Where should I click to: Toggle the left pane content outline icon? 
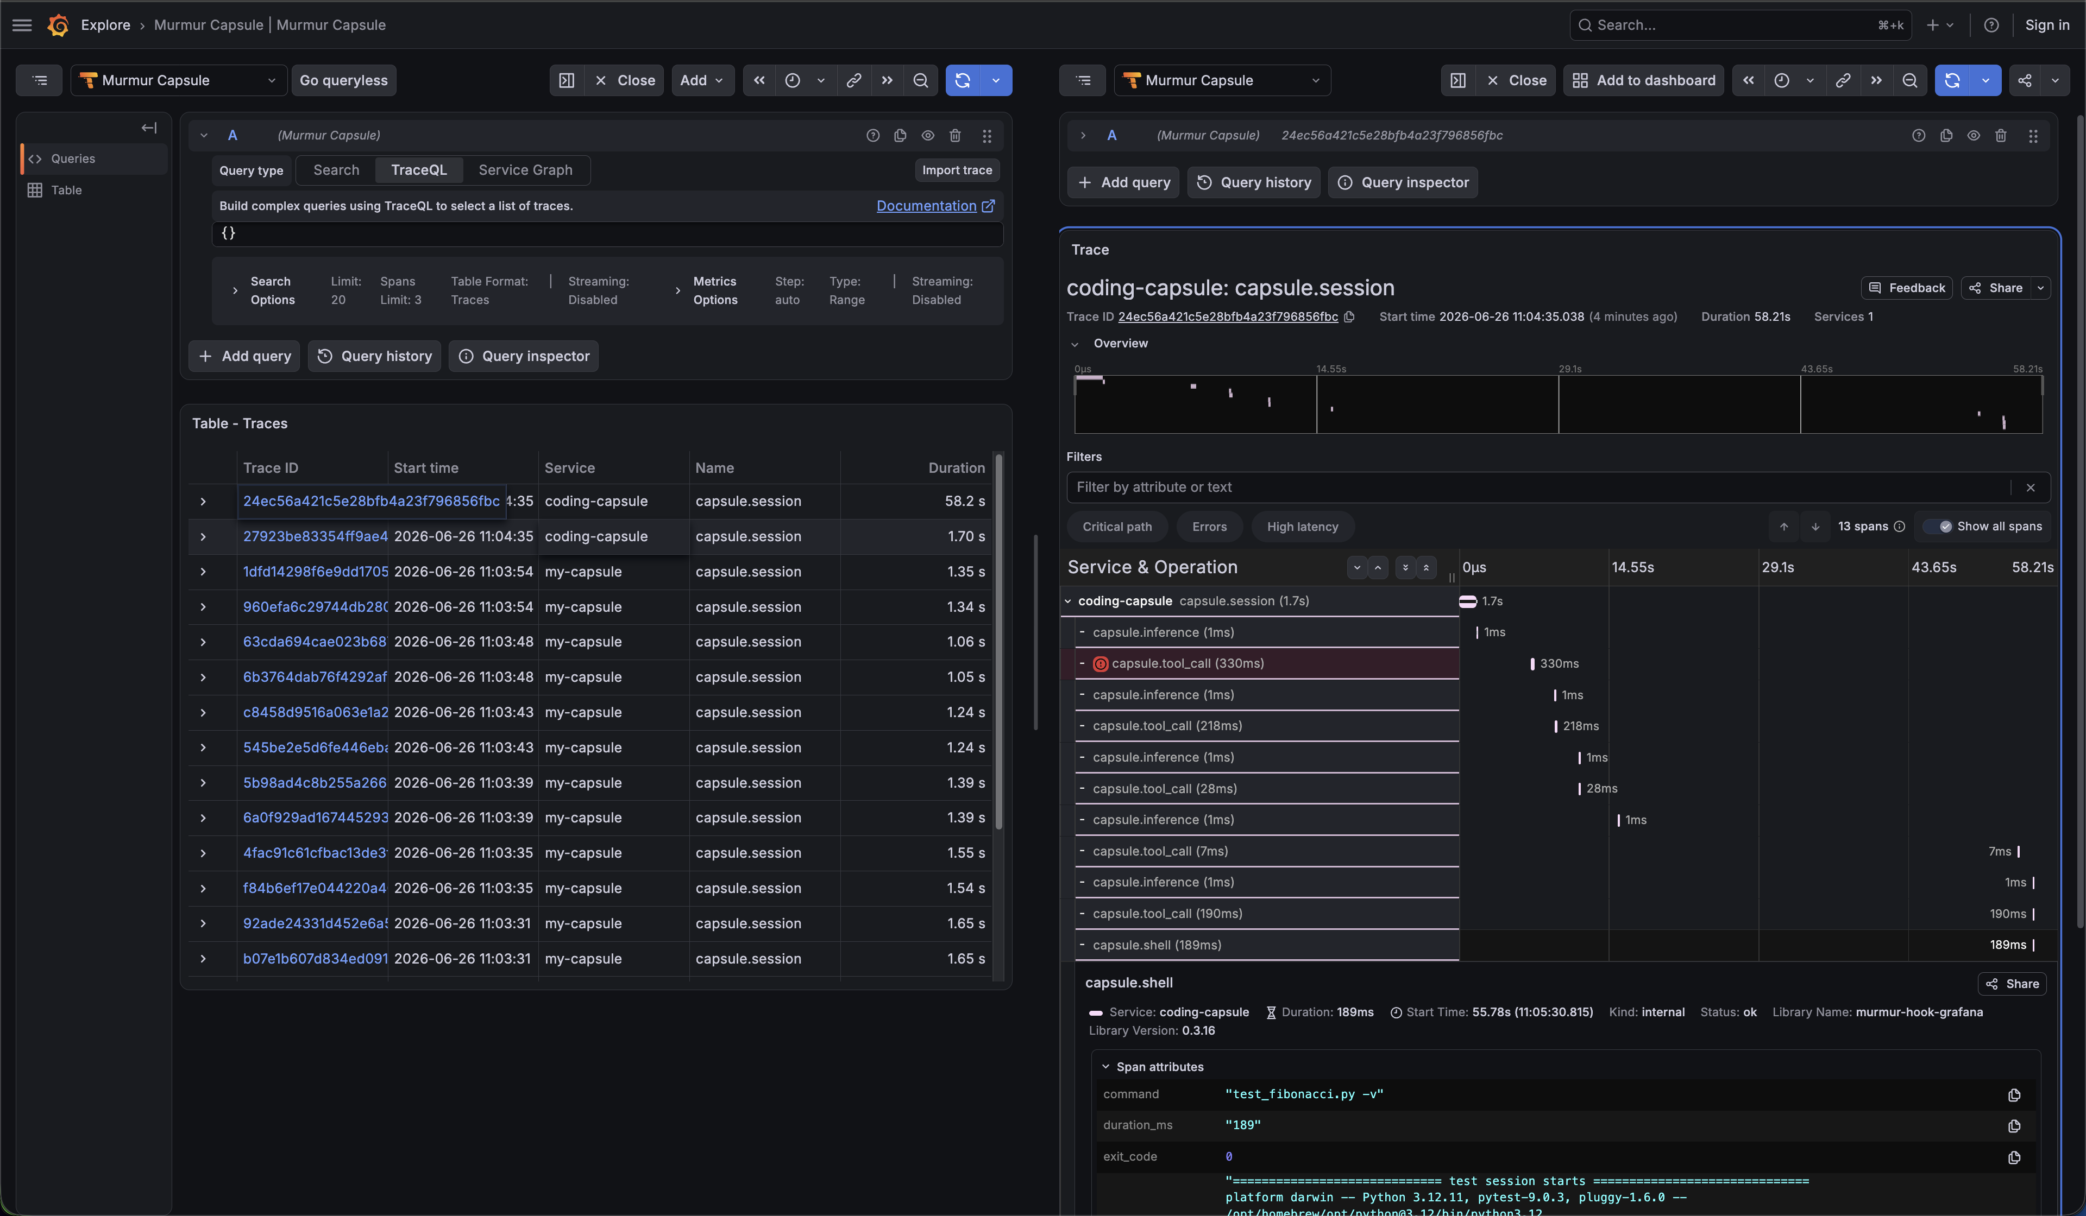[x=40, y=80]
